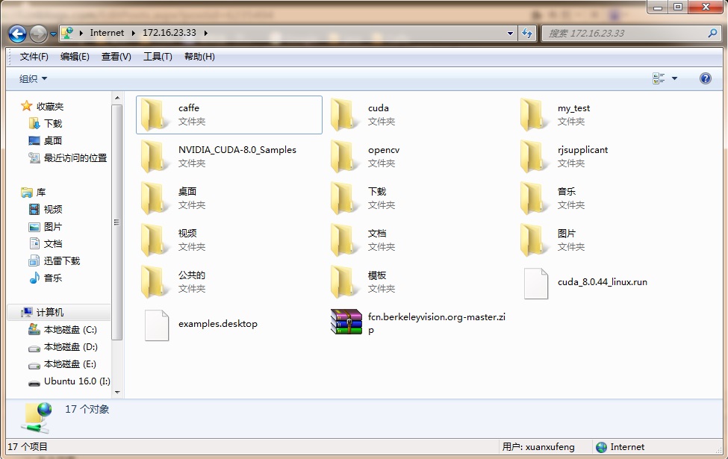The height and width of the screenshot is (459, 728).
Task: Open the 工具(T) menu
Action: pyautogui.click(x=158, y=57)
